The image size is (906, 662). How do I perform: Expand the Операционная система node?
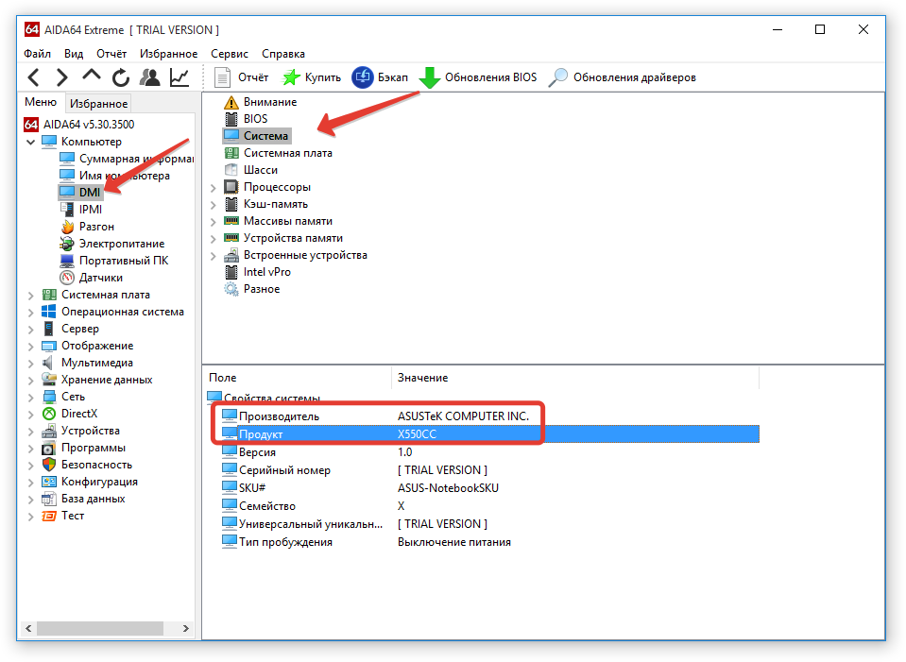pyautogui.click(x=30, y=312)
